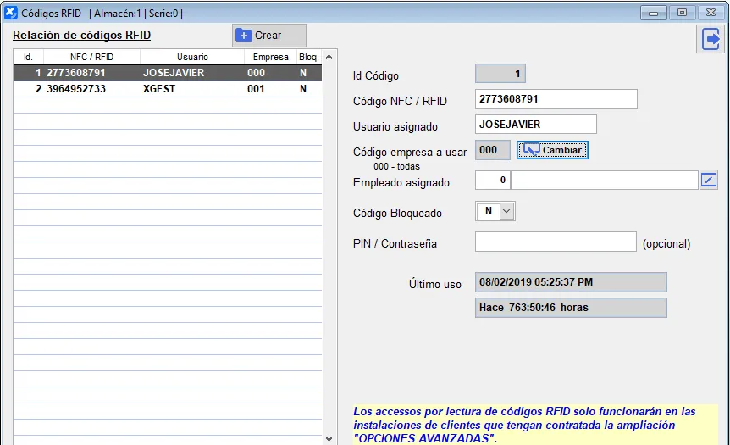
Task: Click the PIN / Contraseña input field
Action: [555, 242]
